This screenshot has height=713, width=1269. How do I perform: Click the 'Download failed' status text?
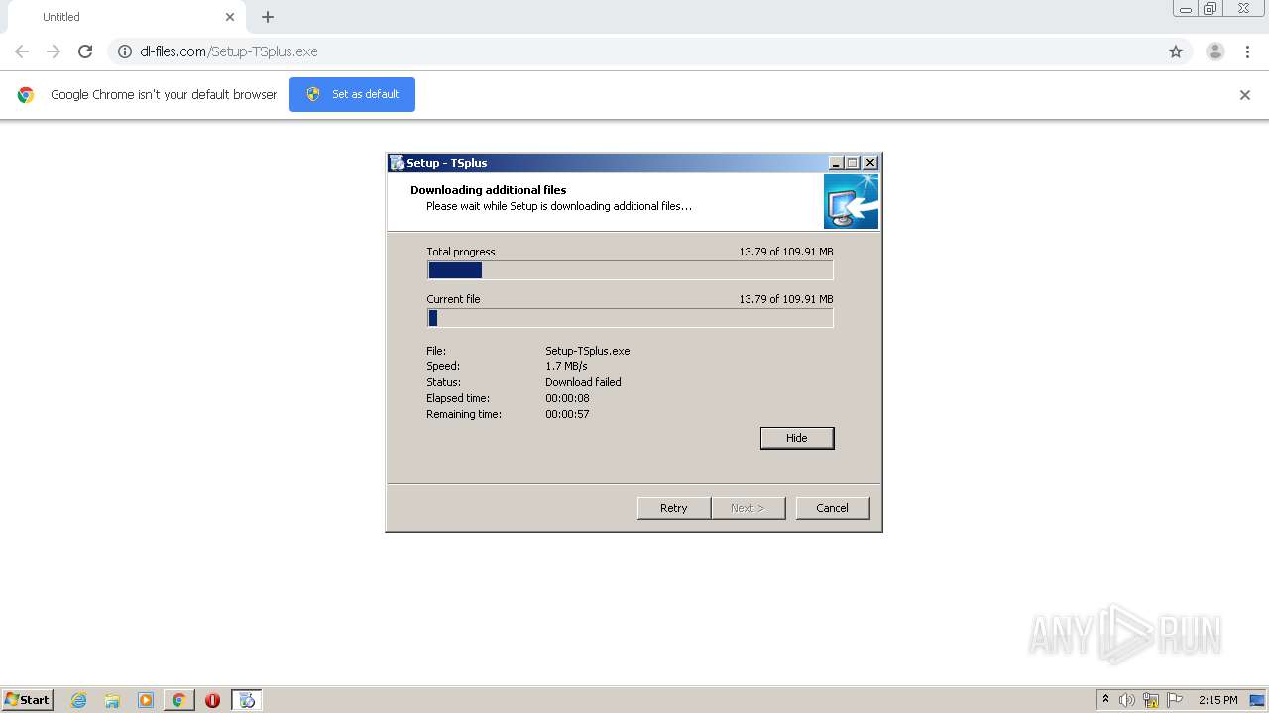pyautogui.click(x=583, y=382)
